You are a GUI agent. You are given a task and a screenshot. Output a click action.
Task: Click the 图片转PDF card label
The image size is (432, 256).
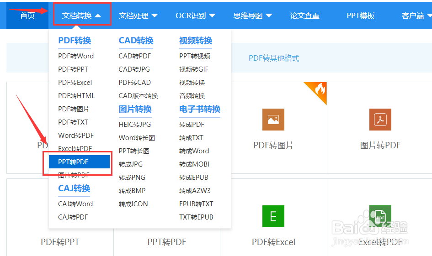coord(380,145)
